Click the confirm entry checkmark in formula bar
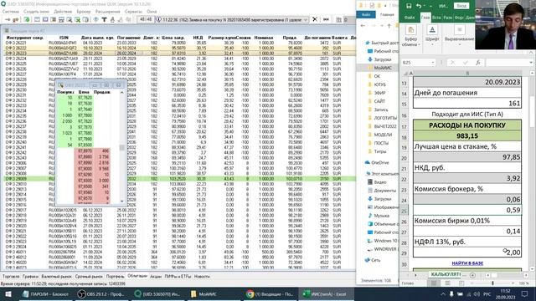Viewport: 536px width, 301px height. pyautogui.click(x=466, y=63)
